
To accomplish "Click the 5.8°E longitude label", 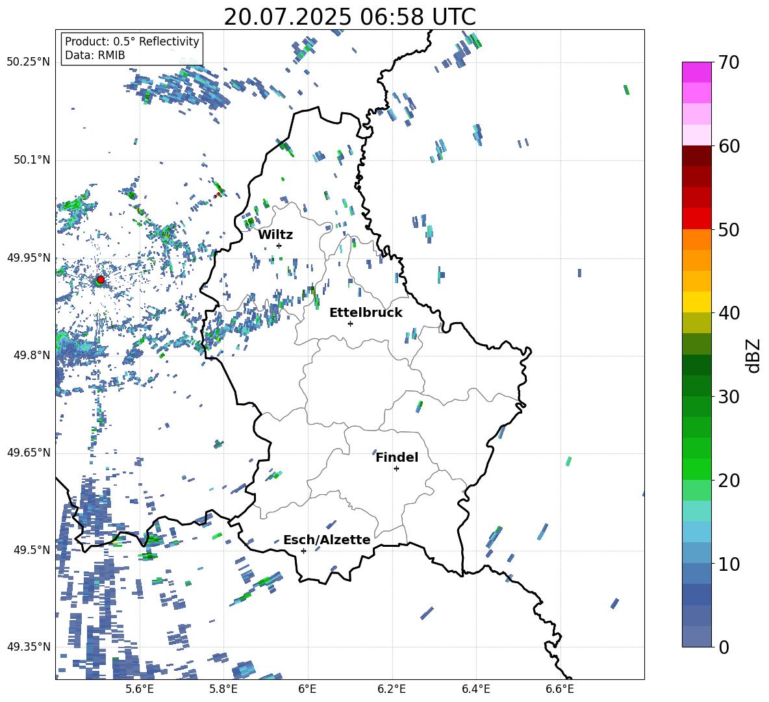I will [x=223, y=689].
